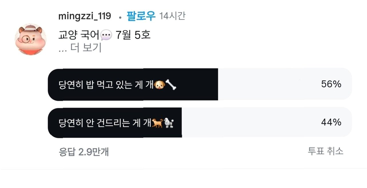Follow the account via 팔로우
This screenshot has height=188, width=367.
141,16
